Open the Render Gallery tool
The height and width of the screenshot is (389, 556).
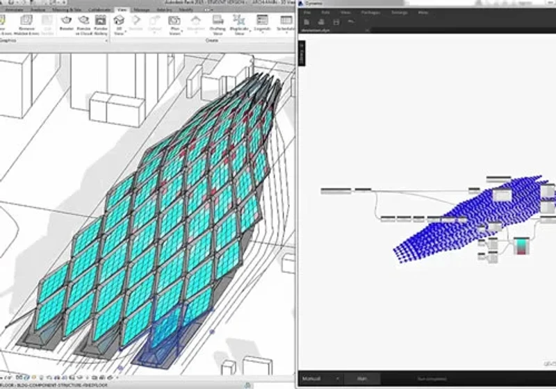tap(101, 25)
